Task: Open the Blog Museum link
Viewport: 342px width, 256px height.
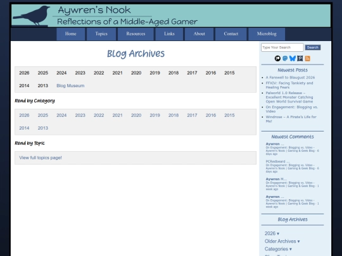Action: click(x=70, y=85)
